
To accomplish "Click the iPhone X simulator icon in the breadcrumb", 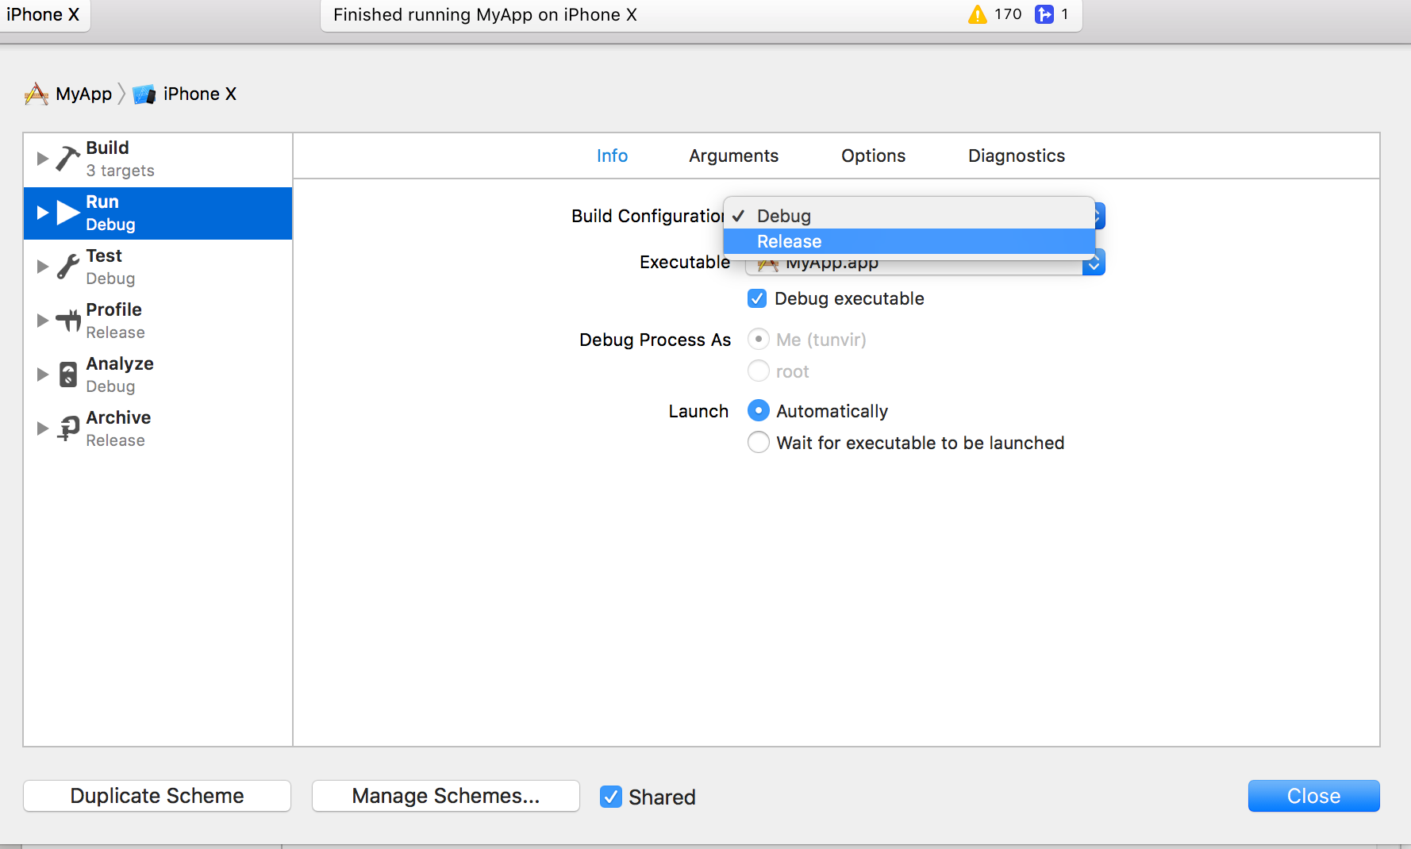I will pyautogui.click(x=144, y=94).
